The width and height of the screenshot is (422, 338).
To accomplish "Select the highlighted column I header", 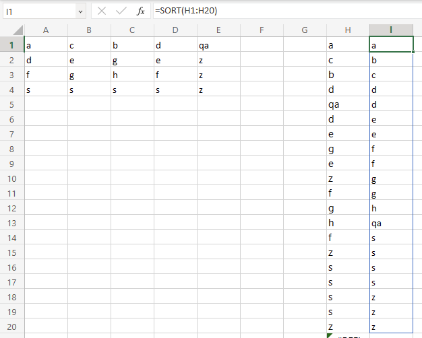I will point(391,30).
